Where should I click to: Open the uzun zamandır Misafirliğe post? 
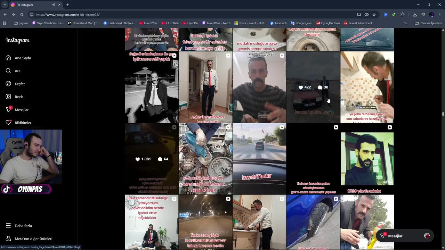pos(152,222)
